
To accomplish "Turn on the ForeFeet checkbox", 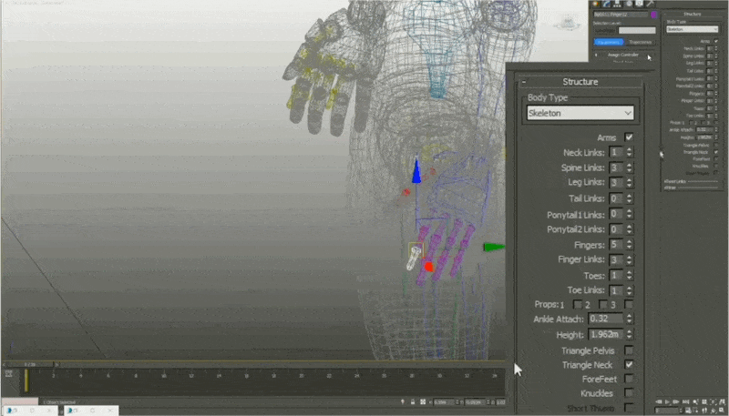I will (629, 379).
